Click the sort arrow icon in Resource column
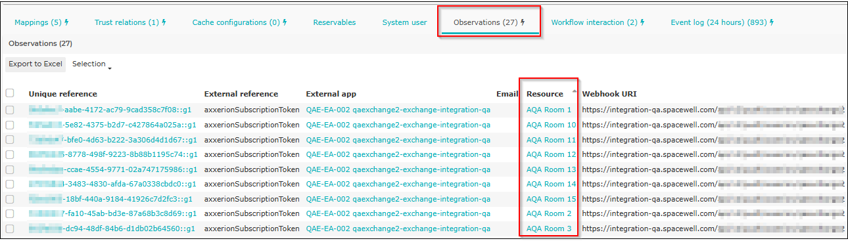This screenshot has height=241, width=848. pyautogui.click(x=575, y=91)
